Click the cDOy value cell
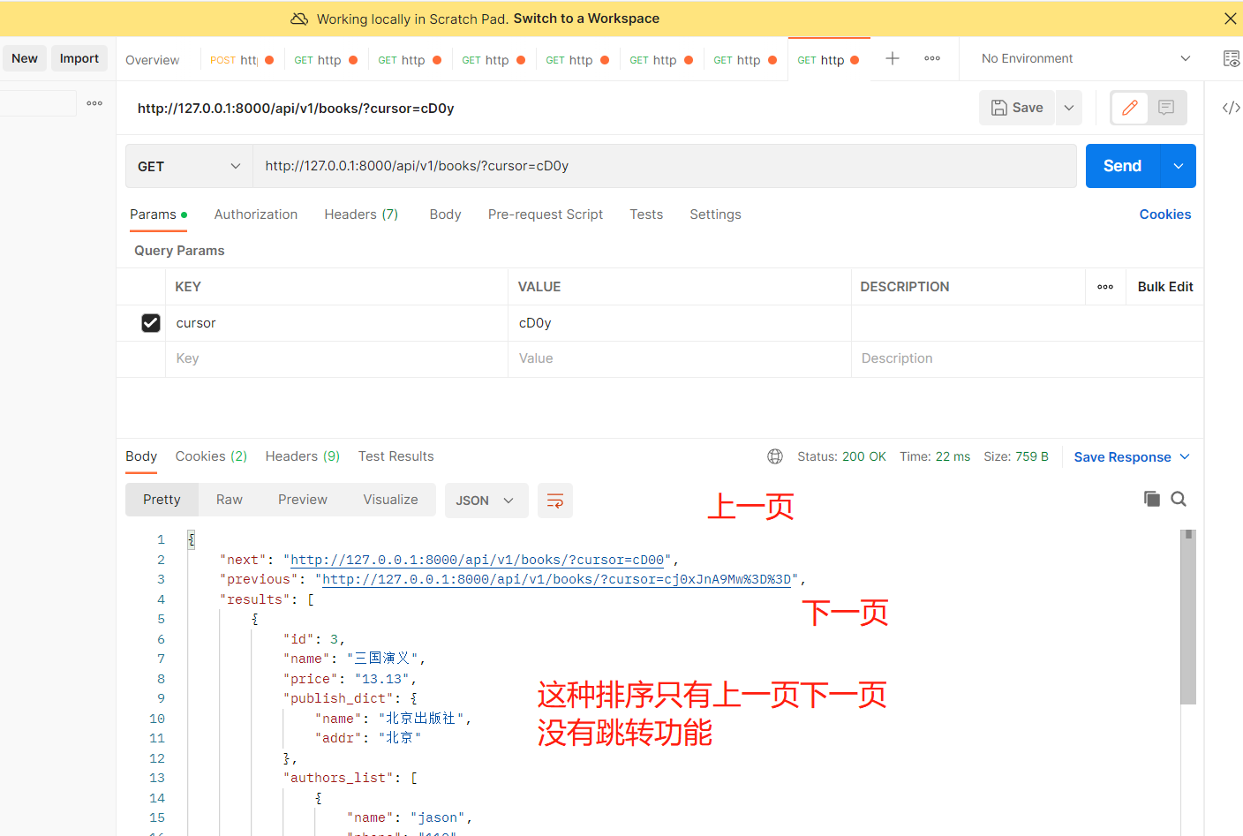 pyautogui.click(x=679, y=323)
